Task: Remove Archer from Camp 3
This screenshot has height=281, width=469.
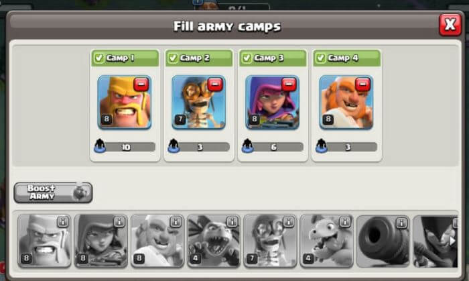Action: 289,85
